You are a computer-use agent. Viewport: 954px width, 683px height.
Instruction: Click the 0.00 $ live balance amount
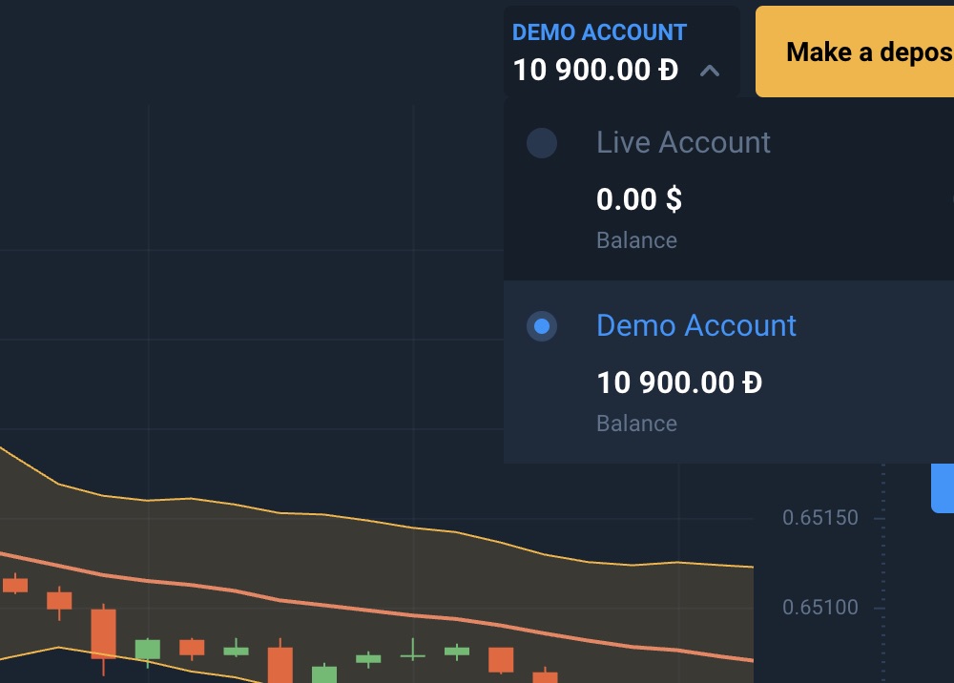tap(638, 199)
